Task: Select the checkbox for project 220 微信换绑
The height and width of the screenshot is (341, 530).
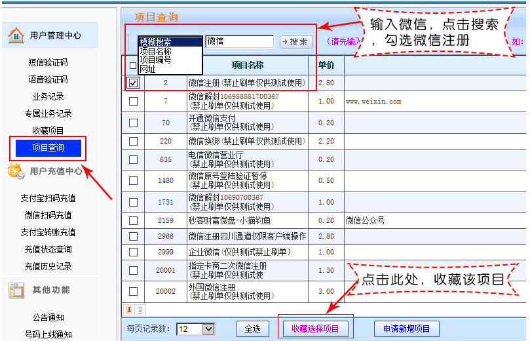Action: coord(133,141)
